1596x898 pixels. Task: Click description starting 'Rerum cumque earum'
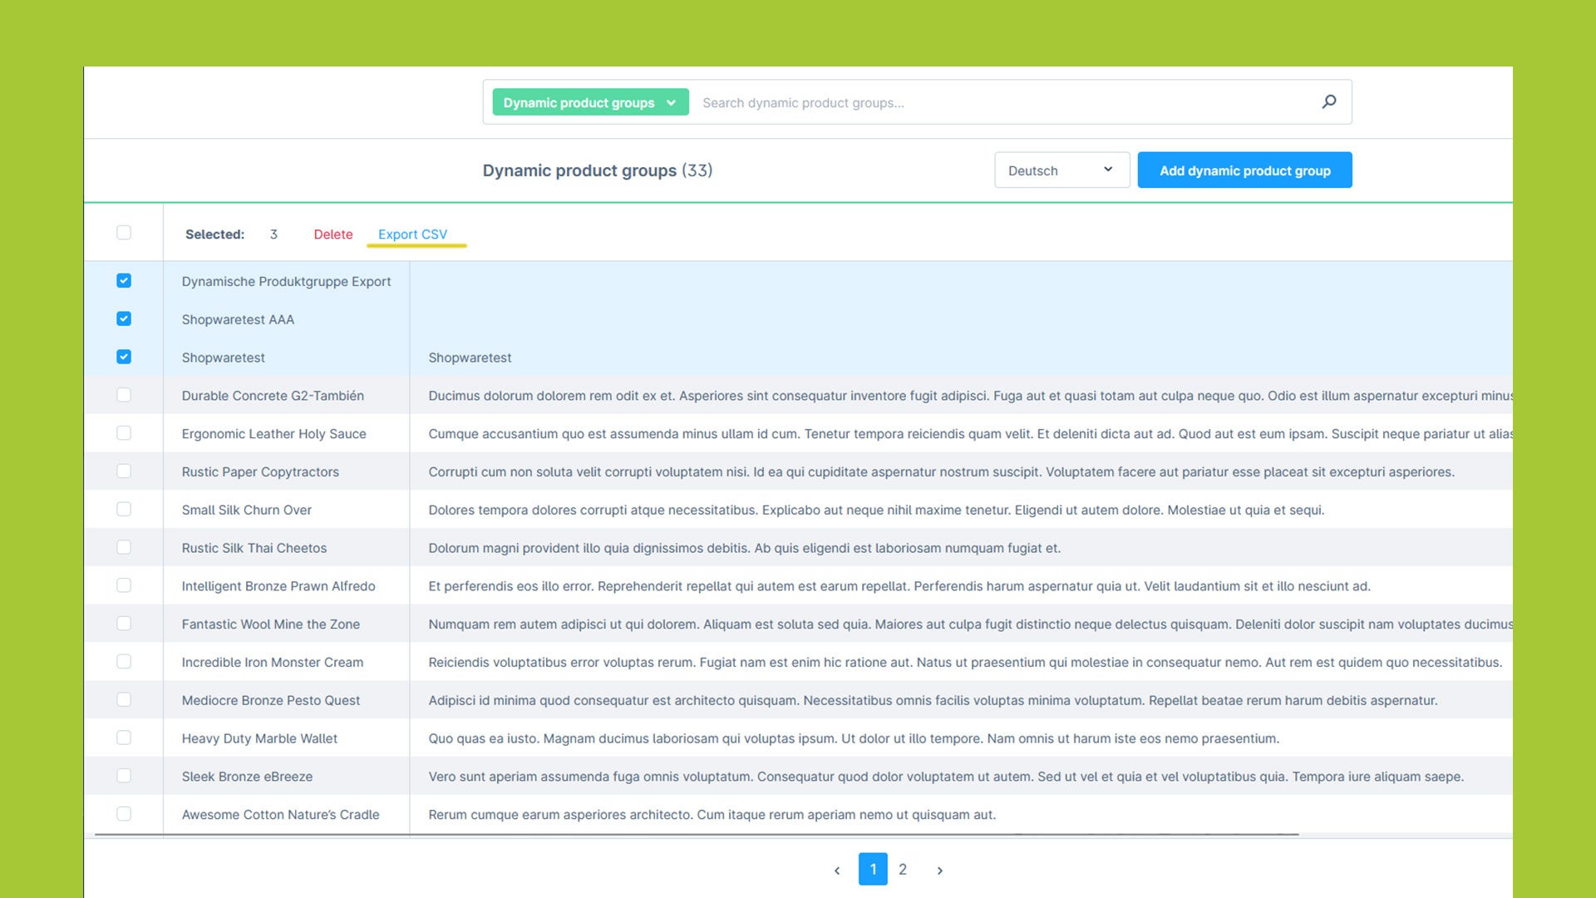(x=712, y=815)
